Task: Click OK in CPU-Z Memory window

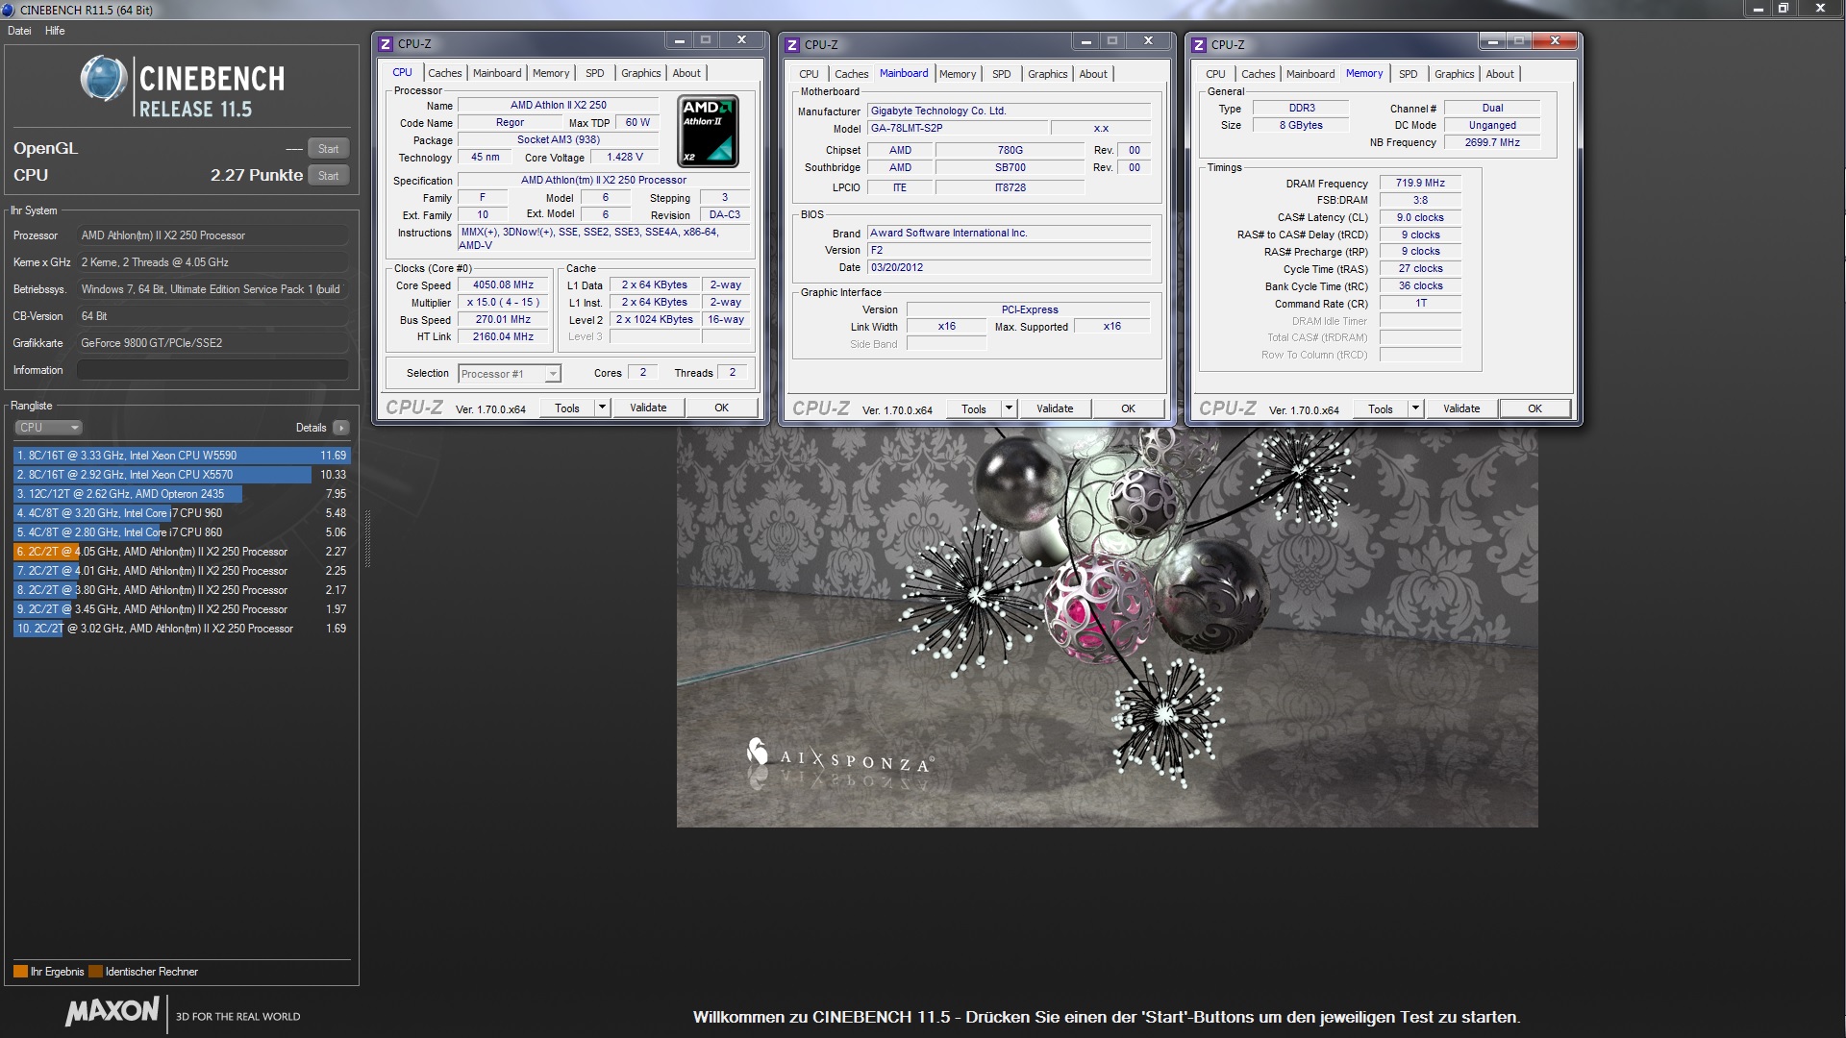Action: click(x=1534, y=408)
